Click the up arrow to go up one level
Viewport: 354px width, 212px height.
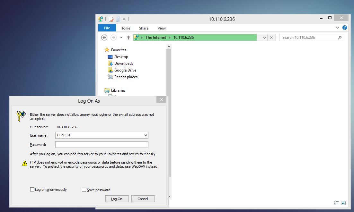coord(128,38)
